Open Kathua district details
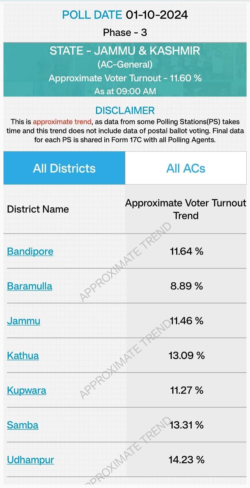 (23, 356)
